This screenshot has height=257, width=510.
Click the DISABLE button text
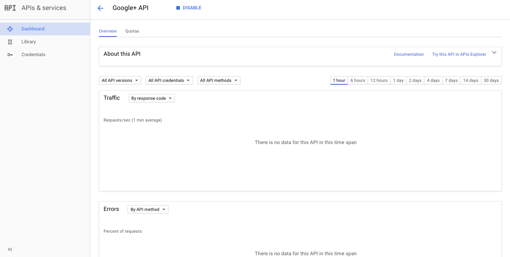192,8
